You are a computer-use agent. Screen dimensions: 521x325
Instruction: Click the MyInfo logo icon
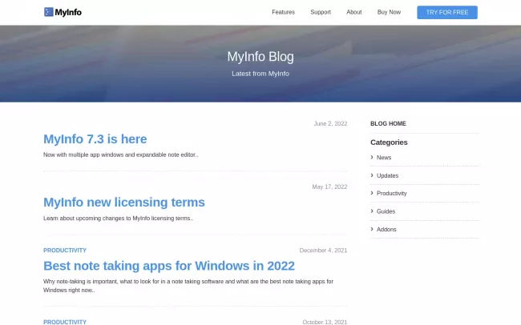49,12
